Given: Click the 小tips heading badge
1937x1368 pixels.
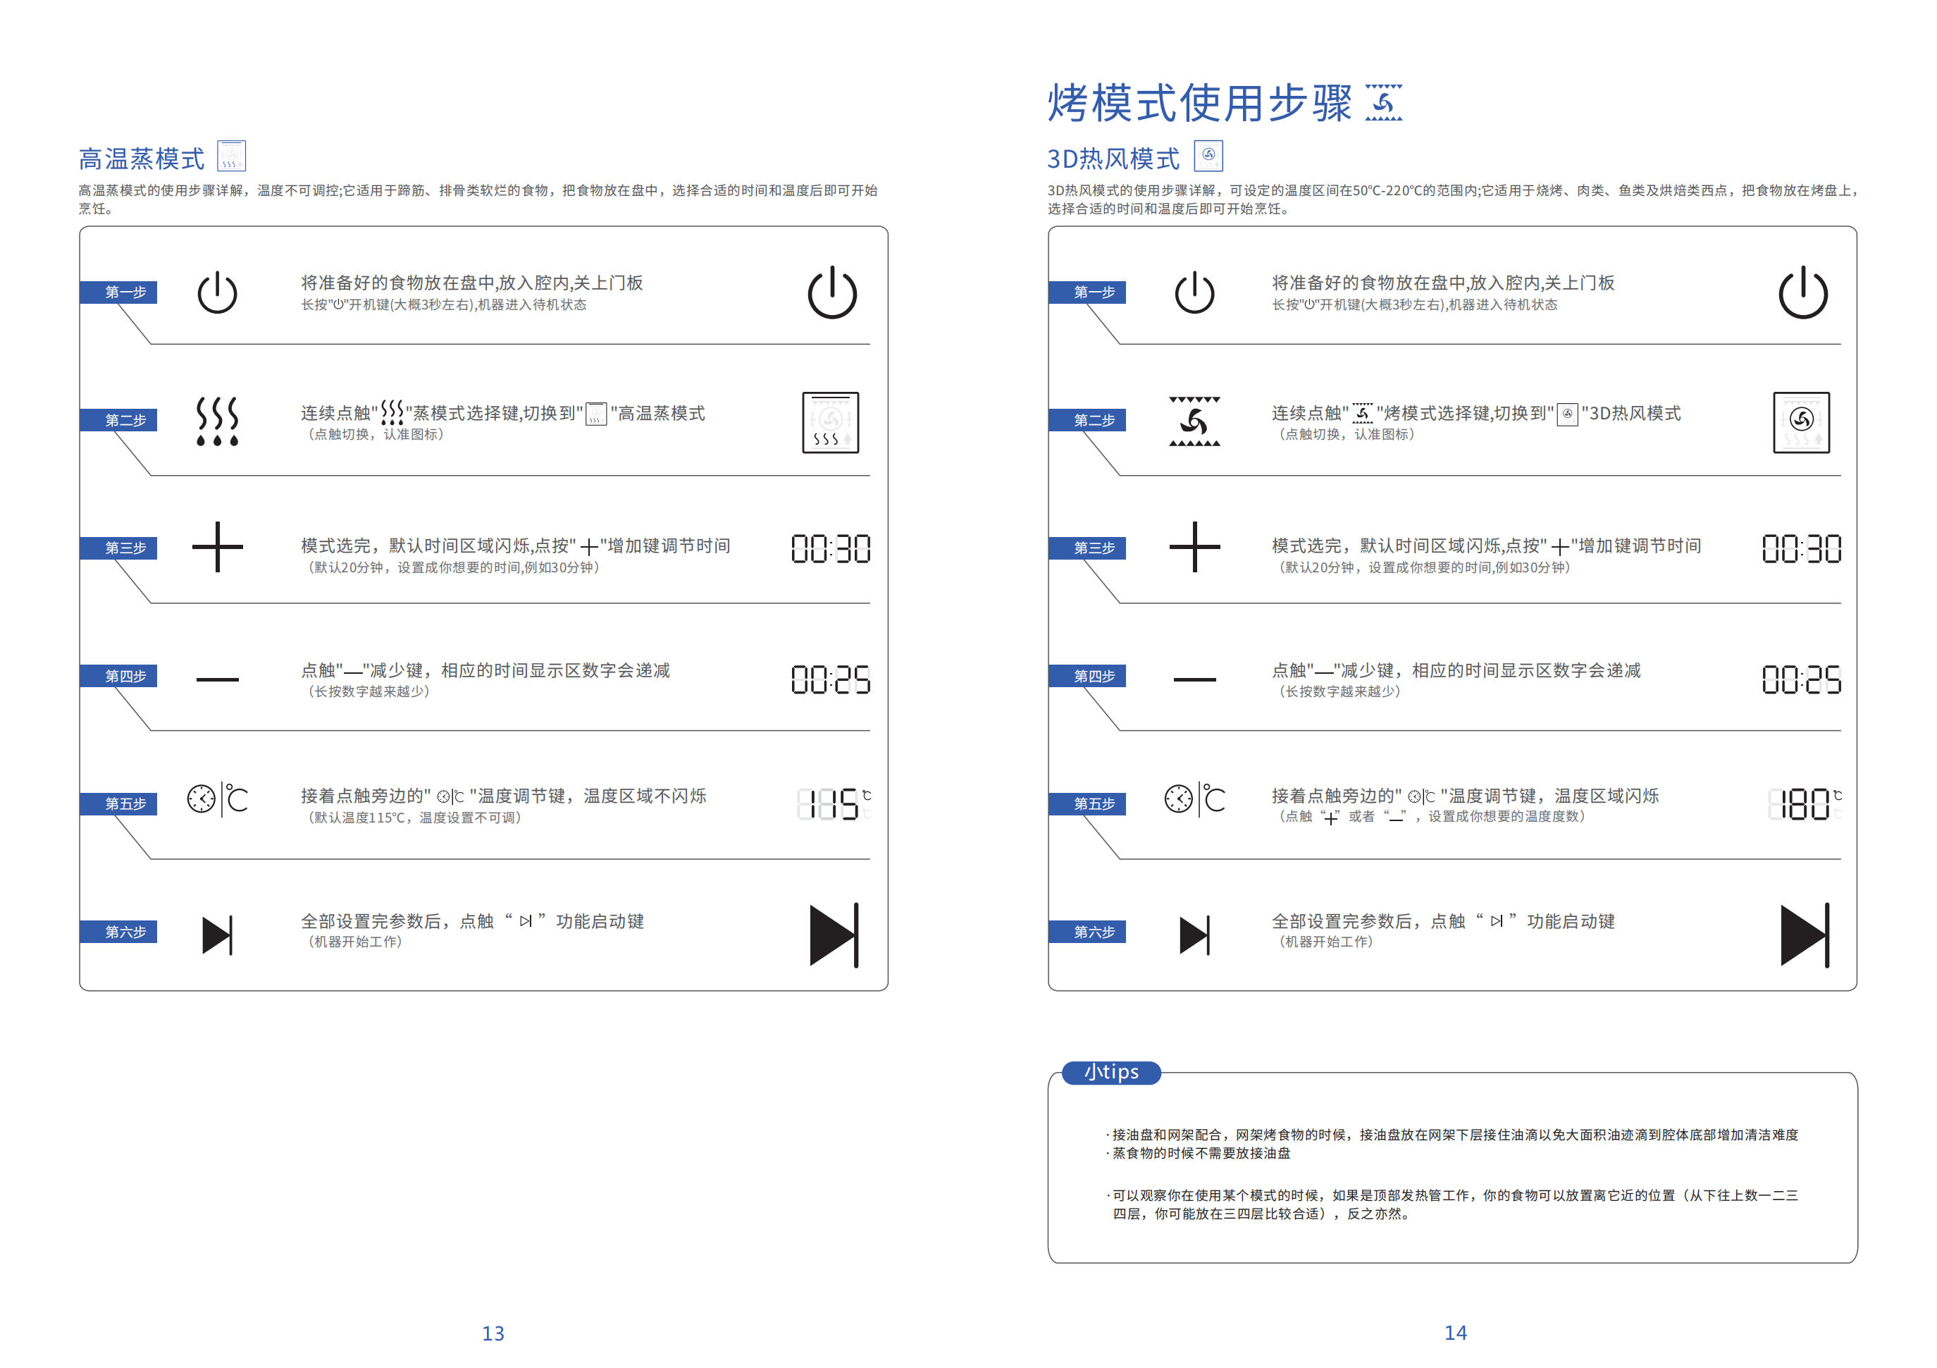Looking at the screenshot, I should [x=1110, y=1072].
